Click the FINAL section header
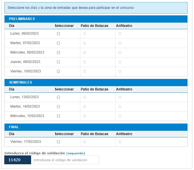Screen dimensions: 194x170 [96, 127]
